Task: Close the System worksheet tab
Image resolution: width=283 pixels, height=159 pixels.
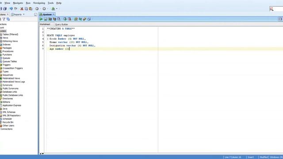Action: pos(54,15)
